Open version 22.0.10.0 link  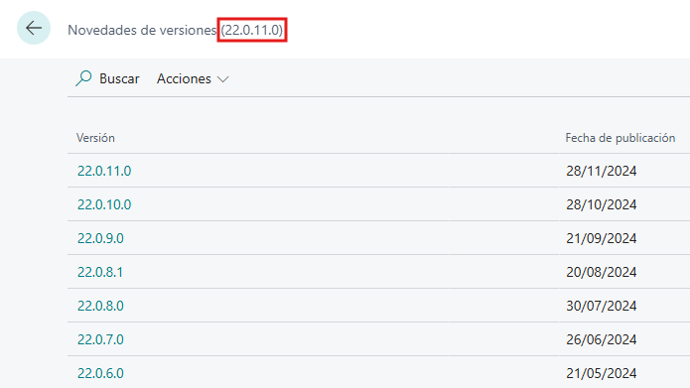[104, 204]
